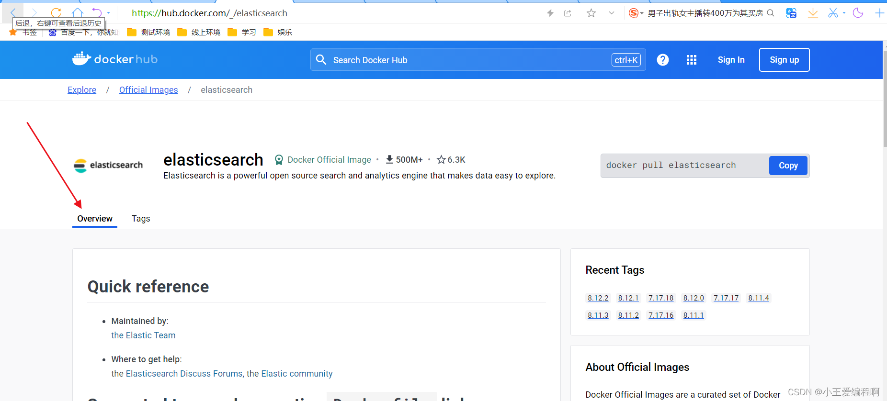The width and height of the screenshot is (887, 401).
Task: Copy the docker pull command
Action: [x=788, y=166]
